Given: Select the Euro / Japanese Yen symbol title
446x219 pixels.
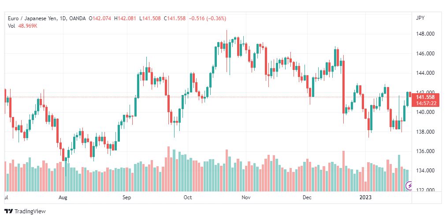Looking at the screenshot, I should click(x=31, y=18).
